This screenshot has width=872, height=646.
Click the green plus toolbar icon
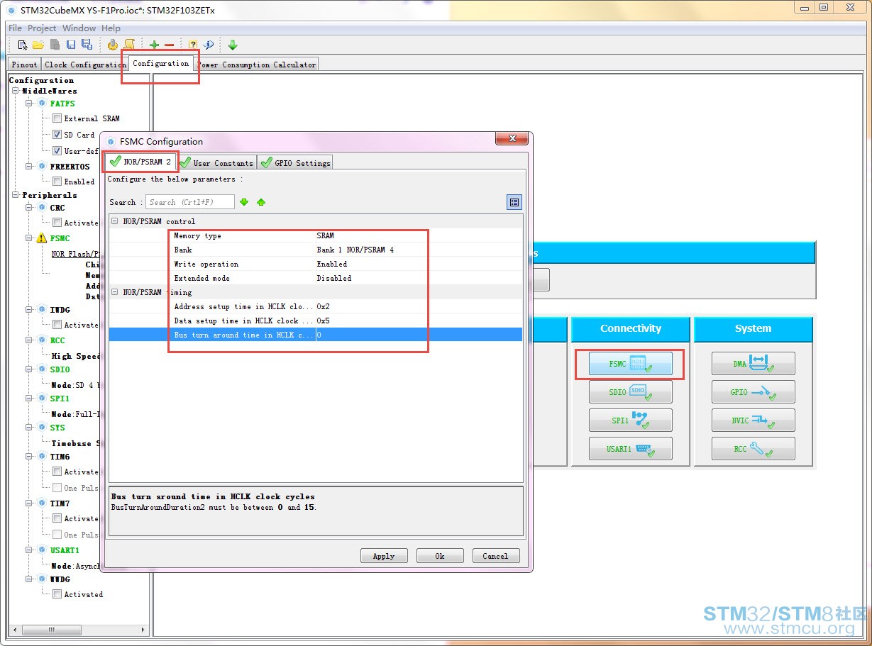click(x=154, y=45)
